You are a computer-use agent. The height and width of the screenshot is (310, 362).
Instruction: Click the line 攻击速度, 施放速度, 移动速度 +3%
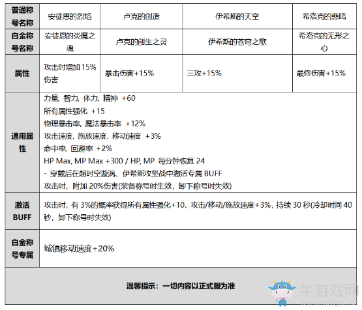[x=102, y=136]
